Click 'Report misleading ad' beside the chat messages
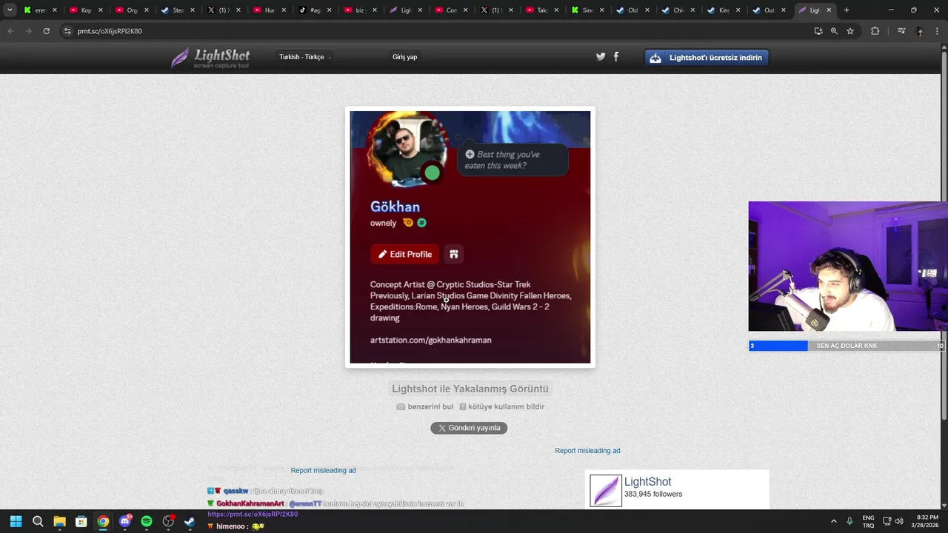The height and width of the screenshot is (533, 948). point(323,471)
